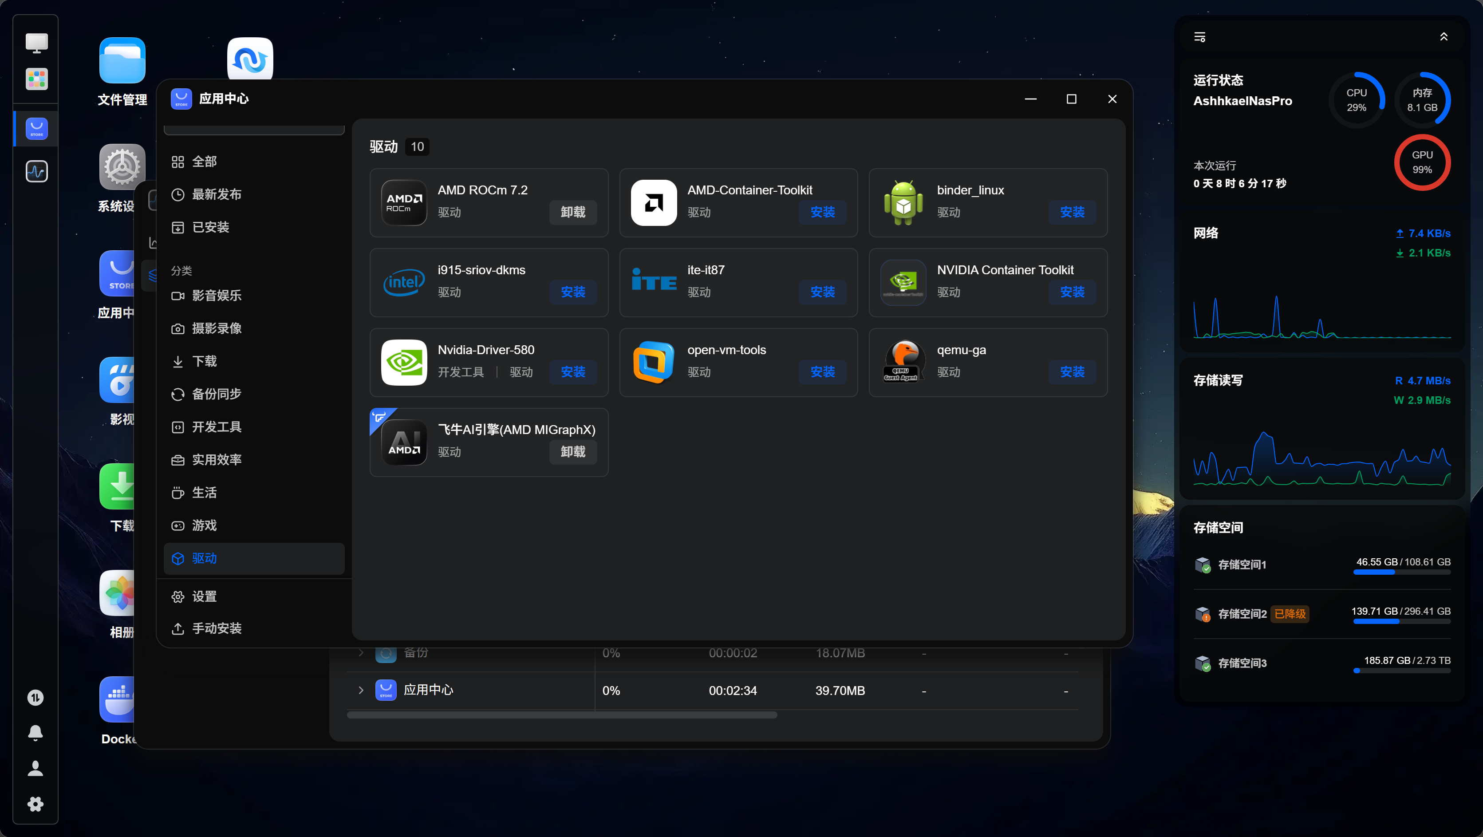Install binder_linux
Viewport: 1483px width, 837px height.
pos(1072,213)
